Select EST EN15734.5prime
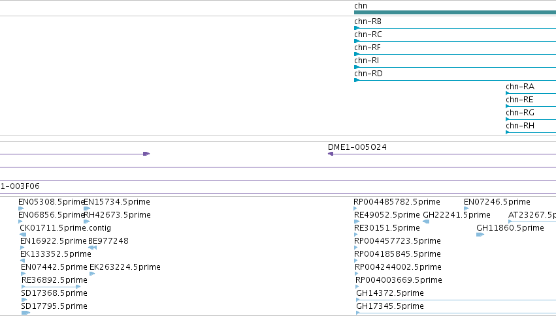 tap(117, 202)
